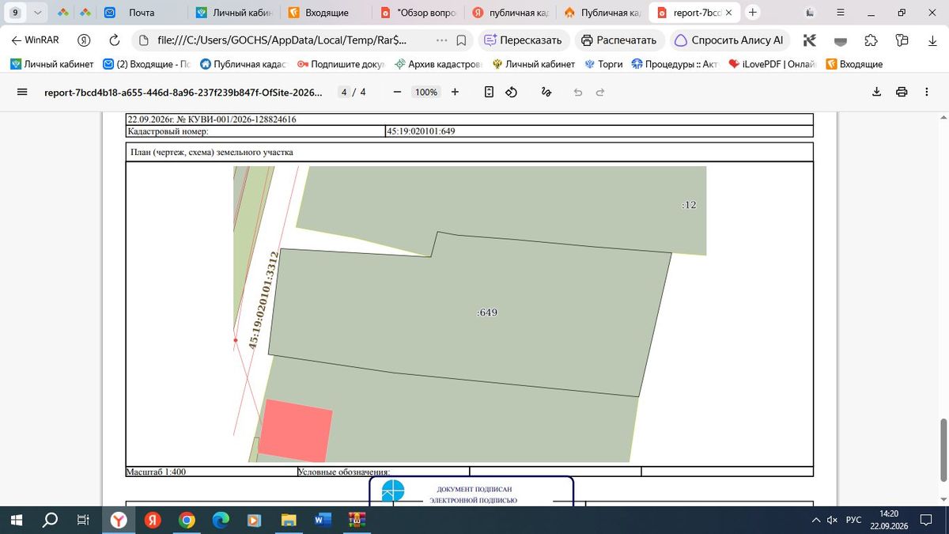Click the current page number field
The height and width of the screenshot is (534, 949).
click(x=345, y=92)
